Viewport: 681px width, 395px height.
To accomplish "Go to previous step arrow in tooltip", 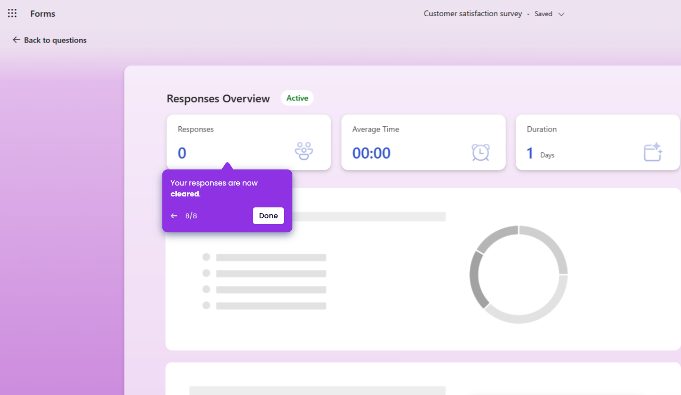I will coord(174,216).
